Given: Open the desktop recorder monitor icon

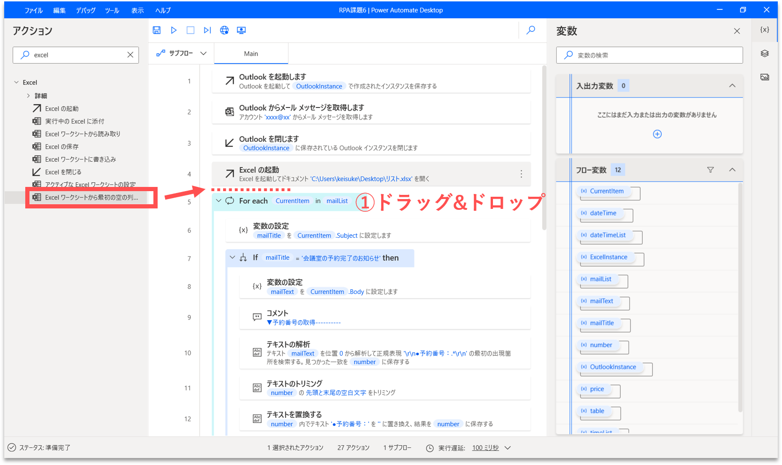Looking at the screenshot, I should pyautogui.click(x=241, y=30).
